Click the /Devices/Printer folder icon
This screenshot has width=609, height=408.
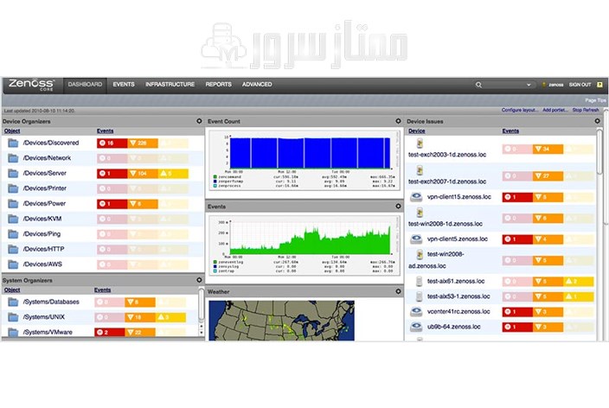coord(13,188)
